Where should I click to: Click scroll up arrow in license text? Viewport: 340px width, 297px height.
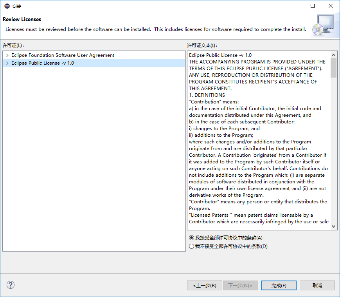(333, 55)
